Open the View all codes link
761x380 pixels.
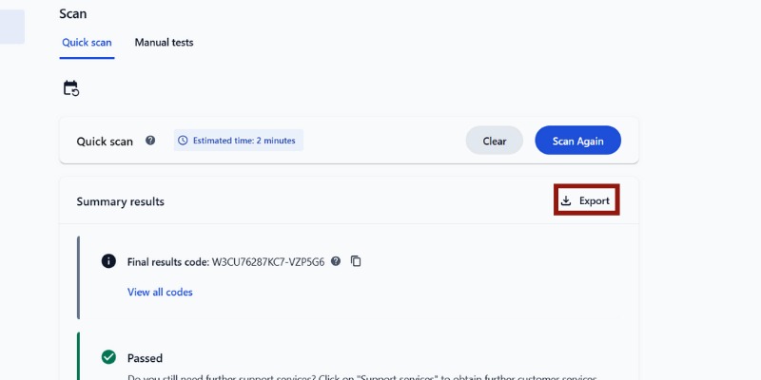[x=160, y=292]
